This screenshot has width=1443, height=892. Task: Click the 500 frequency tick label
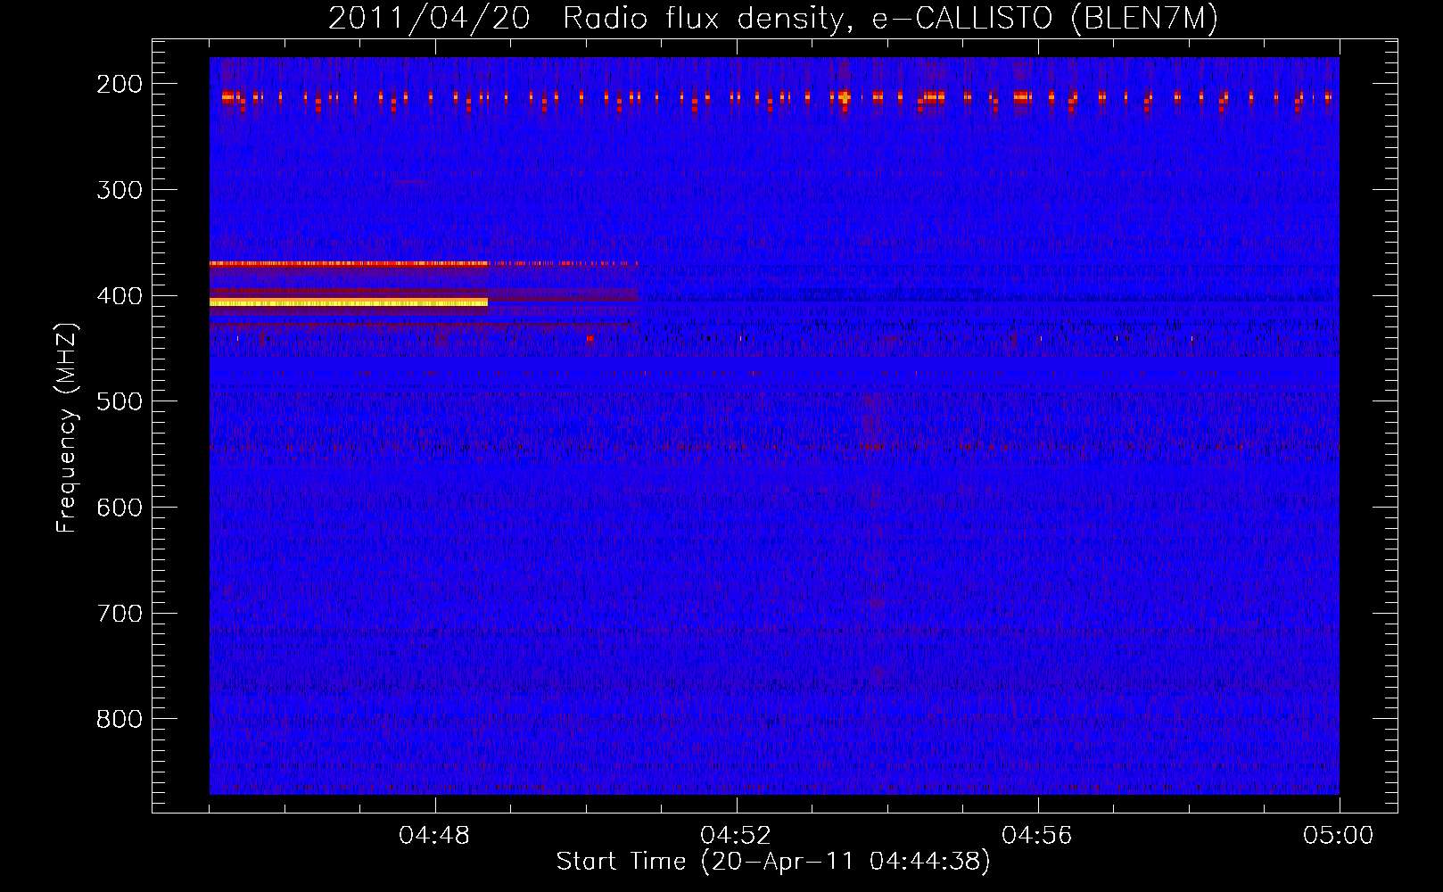(x=120, y=401)
